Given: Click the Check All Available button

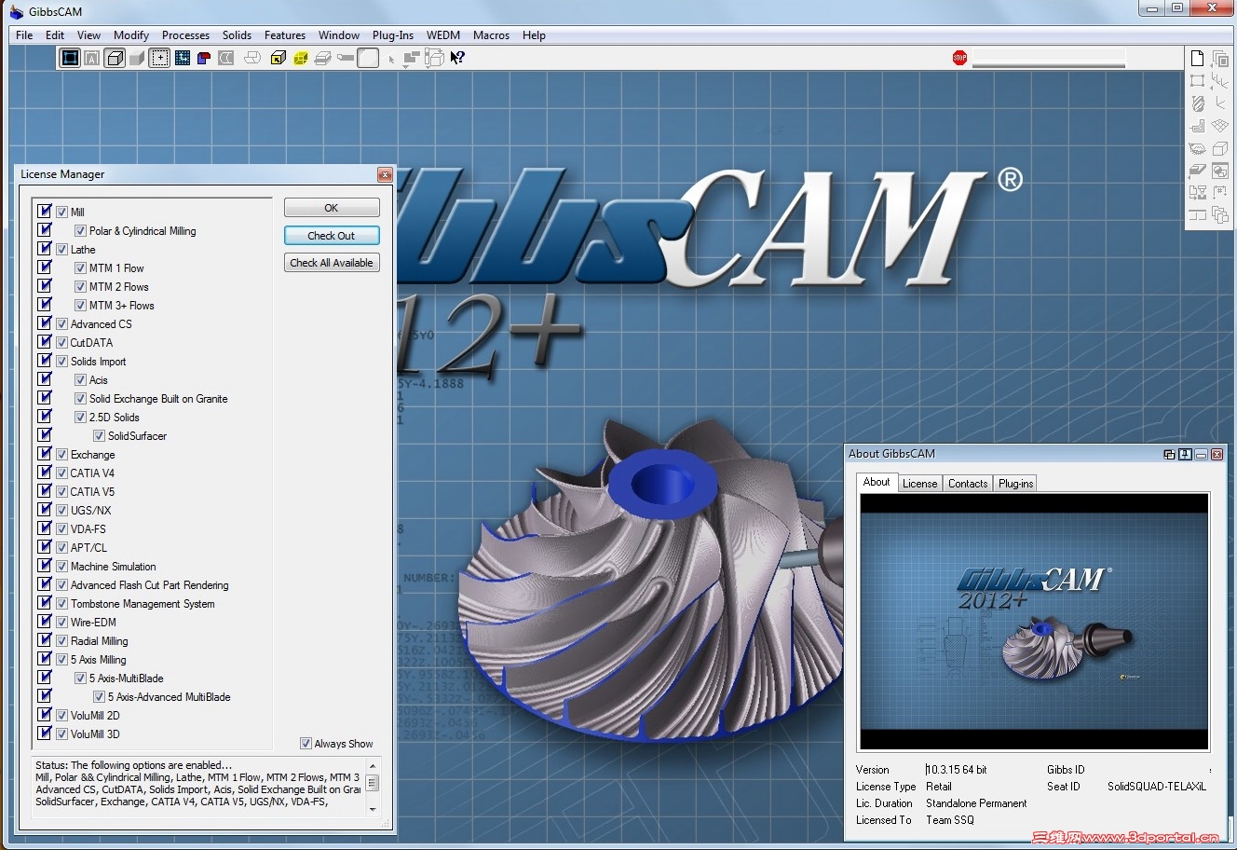Looking at the screenshot, I should pyautogui.click(x=332, y=262).
